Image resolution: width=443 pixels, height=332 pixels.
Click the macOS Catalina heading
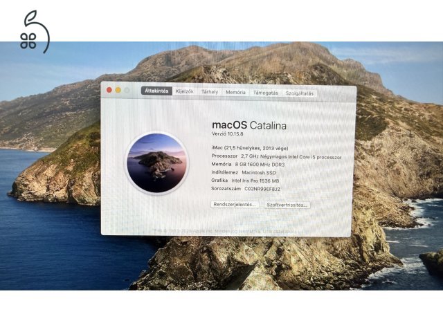(x=249, y=125)
